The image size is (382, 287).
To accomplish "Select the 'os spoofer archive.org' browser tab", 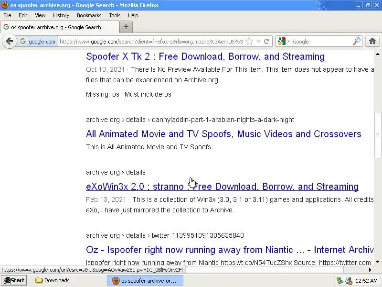I will click(x=60, y=27).
